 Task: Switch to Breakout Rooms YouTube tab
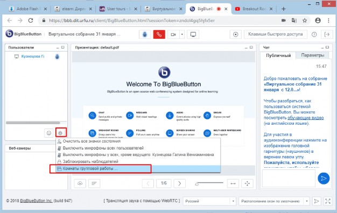coord(254,9)
